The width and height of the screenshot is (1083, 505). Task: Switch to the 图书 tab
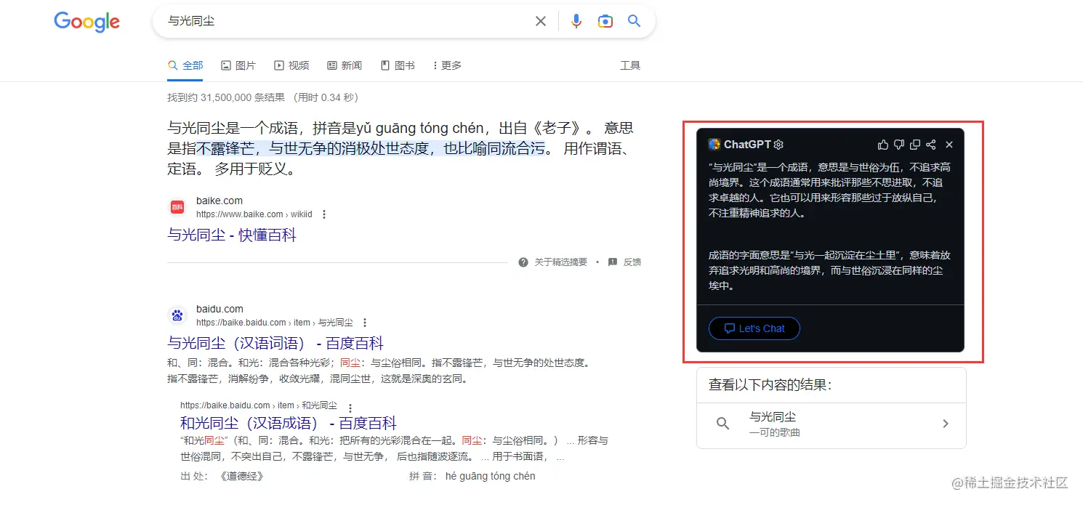point(398,65)
